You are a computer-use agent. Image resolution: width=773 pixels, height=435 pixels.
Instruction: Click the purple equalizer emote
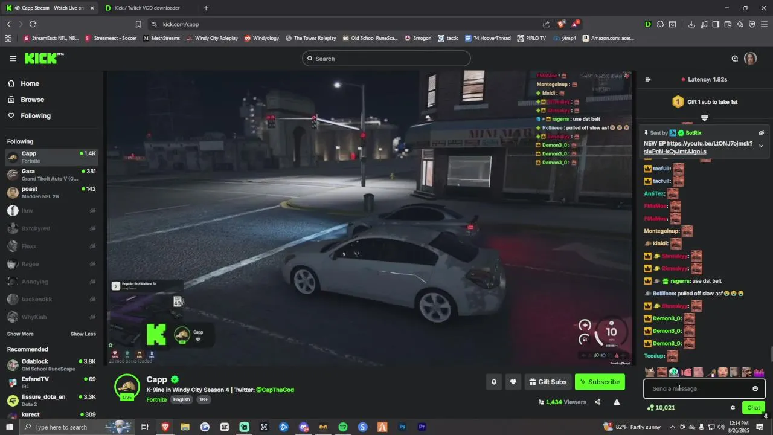(x=759, y=372)
